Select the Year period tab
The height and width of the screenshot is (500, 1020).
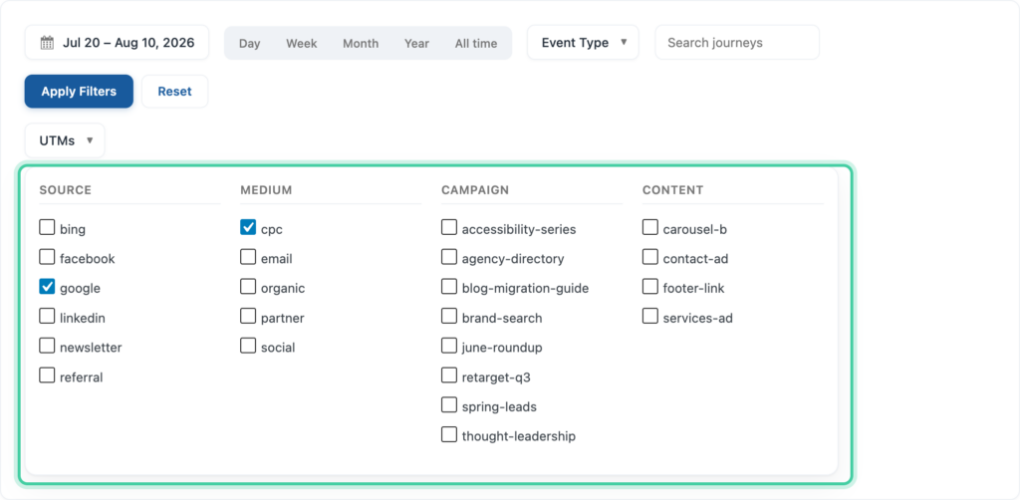pos(416,44)
